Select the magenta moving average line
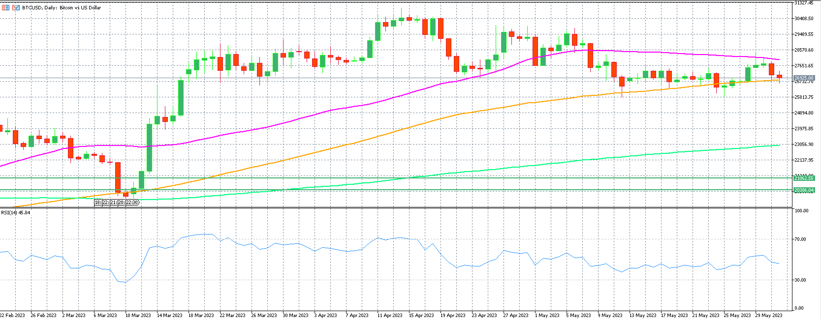 click(x=345, y=108)
